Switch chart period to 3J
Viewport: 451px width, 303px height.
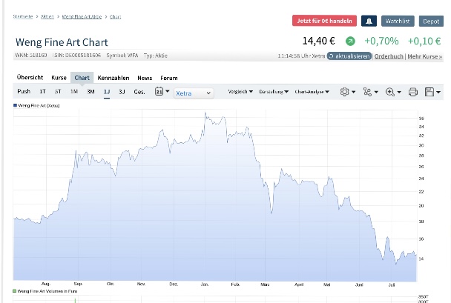tap(122, 92)
